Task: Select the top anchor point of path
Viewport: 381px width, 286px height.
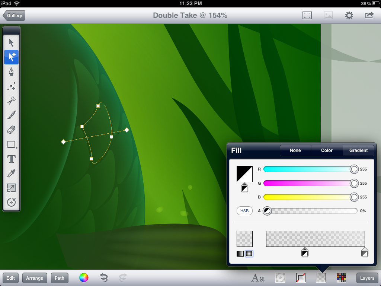Action: coord(98,106)
